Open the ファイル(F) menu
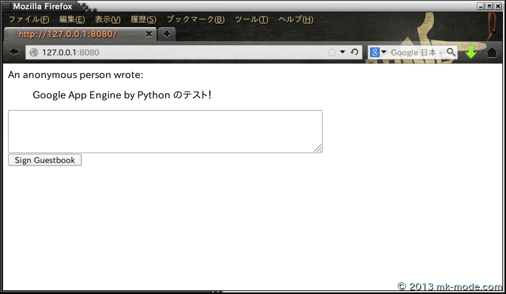Image resolution: width=506 pixels, height=294 pixels. pyautogui.click(x=28, y=19)
